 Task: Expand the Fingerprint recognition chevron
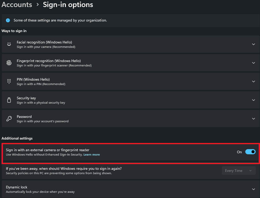(253, 63)
